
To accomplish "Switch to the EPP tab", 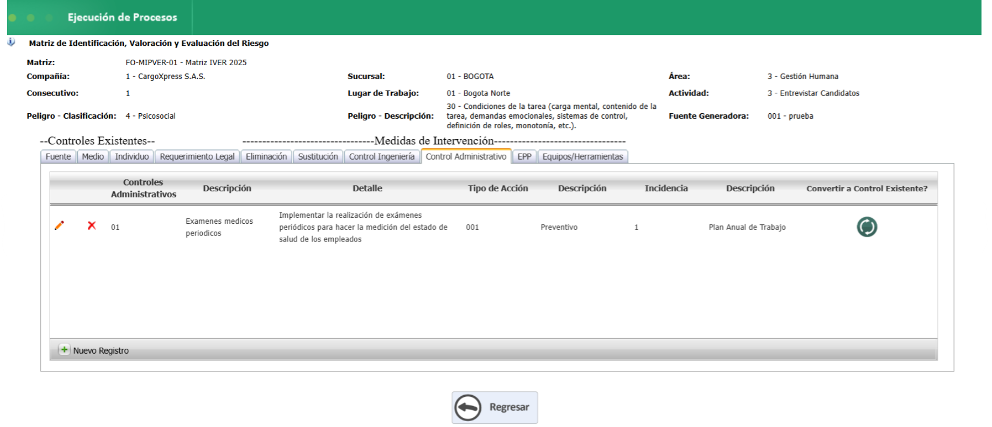I will tap(525, 156).
